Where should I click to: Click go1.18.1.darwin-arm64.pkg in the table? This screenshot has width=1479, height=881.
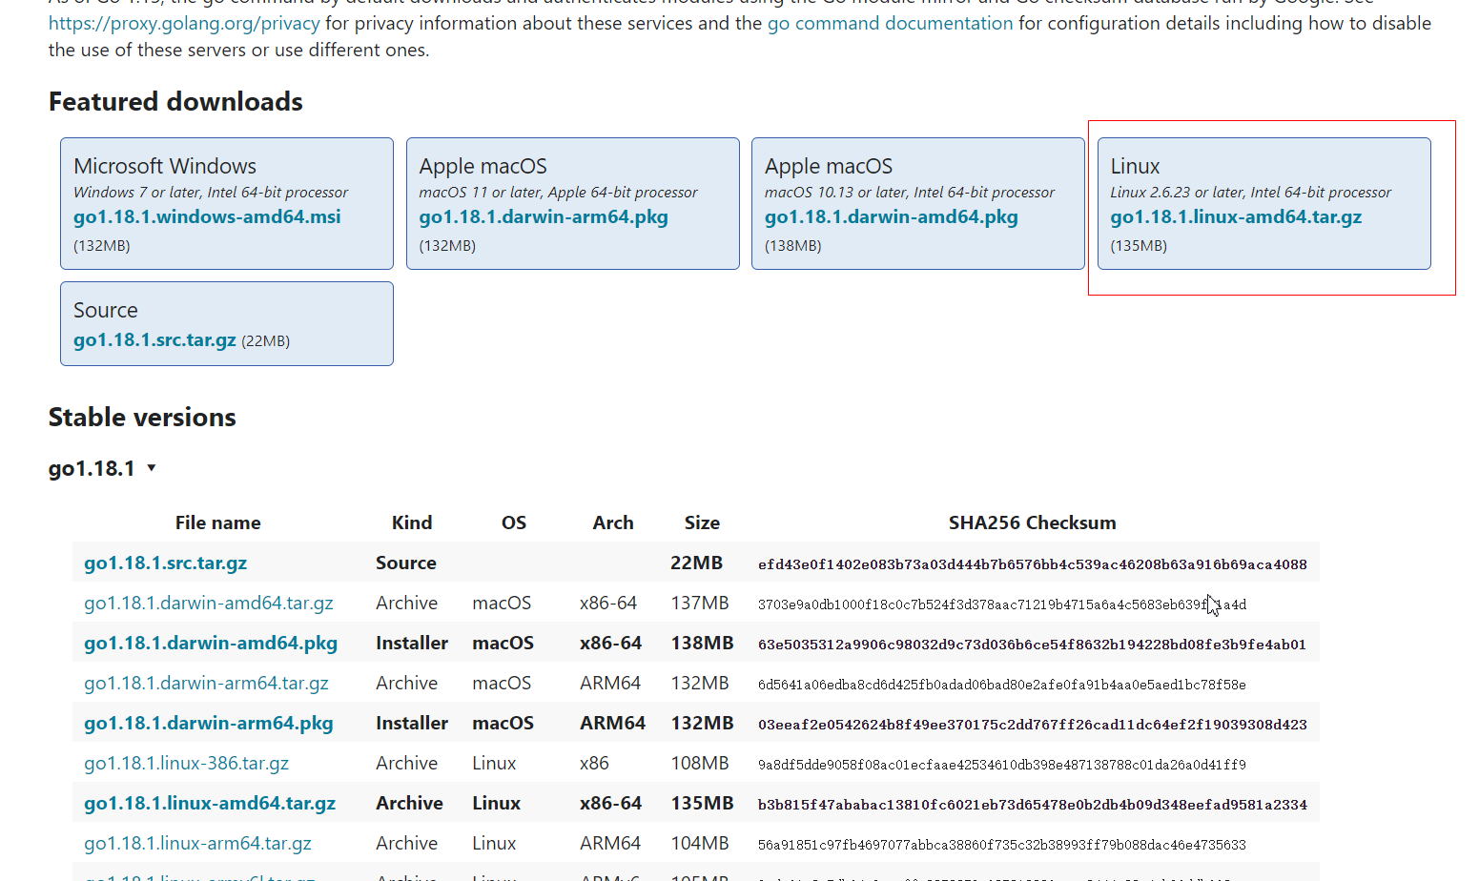[x=209, y=723]
